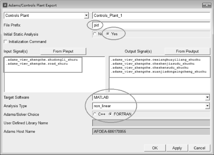The height and width of the screenshot is (155, 214).
Task: Click the From Pinput button
Action: (63, 51)
